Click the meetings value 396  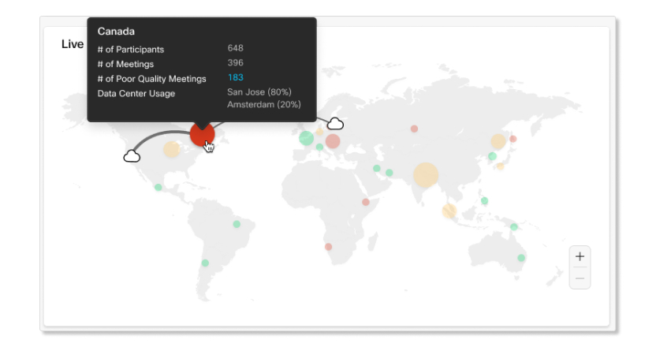(235, 62)
